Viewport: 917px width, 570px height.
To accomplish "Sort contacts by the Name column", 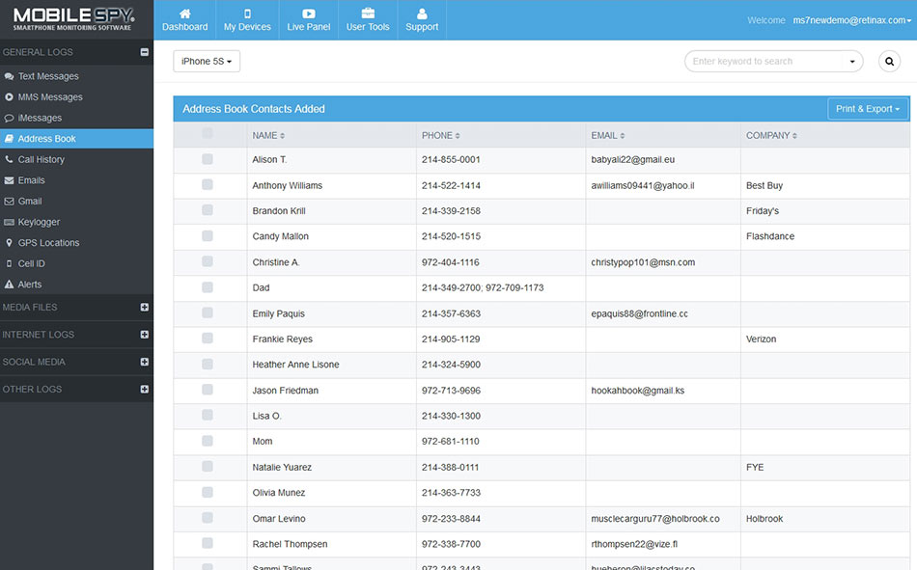I will pos(268,136).
